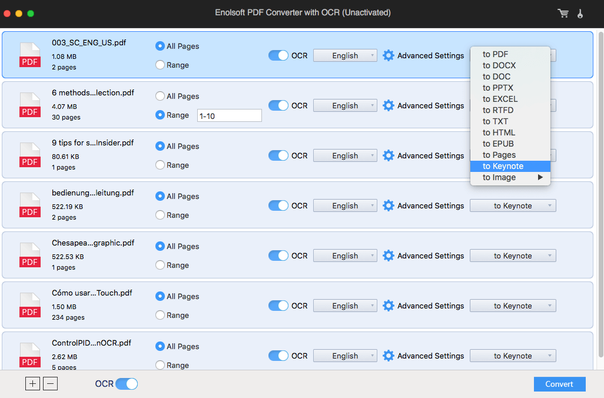This screenshot has height=398, width=604.
Task: Click the PDF icon for Cómo usar...Touch.pdf
Action: tap(30, 305)
